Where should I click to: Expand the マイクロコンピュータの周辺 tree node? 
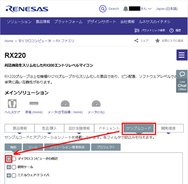click(9, 159)
